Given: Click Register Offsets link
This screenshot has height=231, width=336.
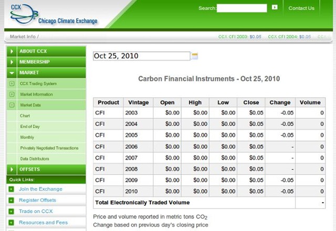Looking at the screenshot, I should pos(37,200).
